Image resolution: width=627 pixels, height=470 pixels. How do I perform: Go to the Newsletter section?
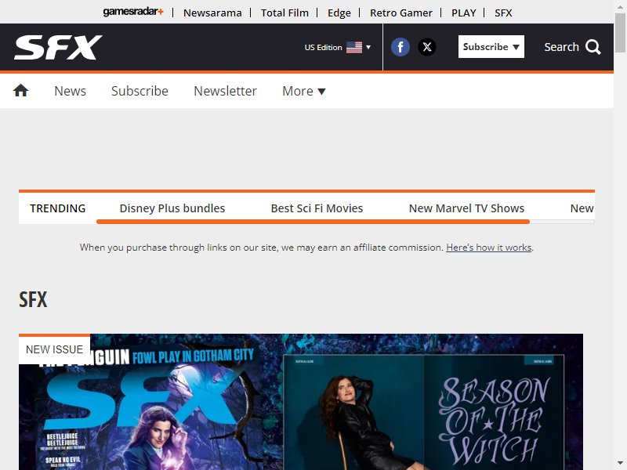(225, 91)
